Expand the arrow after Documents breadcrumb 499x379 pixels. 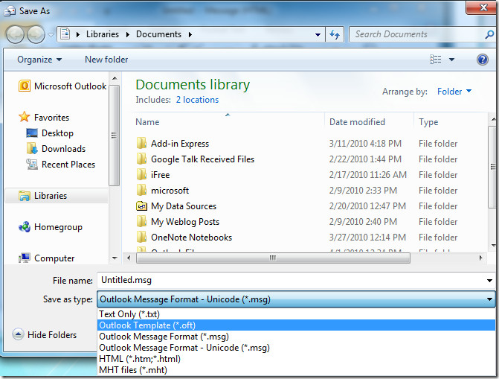click(190, 34)
